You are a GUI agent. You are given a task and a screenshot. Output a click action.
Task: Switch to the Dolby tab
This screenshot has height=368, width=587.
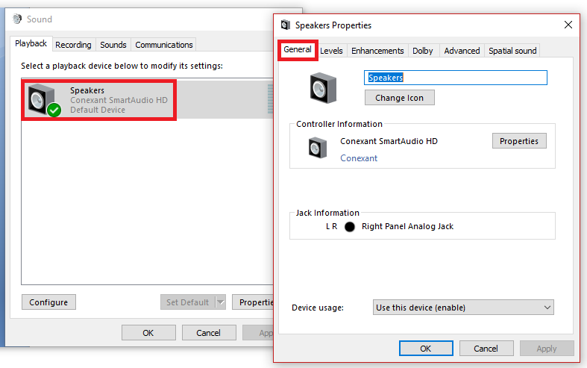[x=422, y=51]
